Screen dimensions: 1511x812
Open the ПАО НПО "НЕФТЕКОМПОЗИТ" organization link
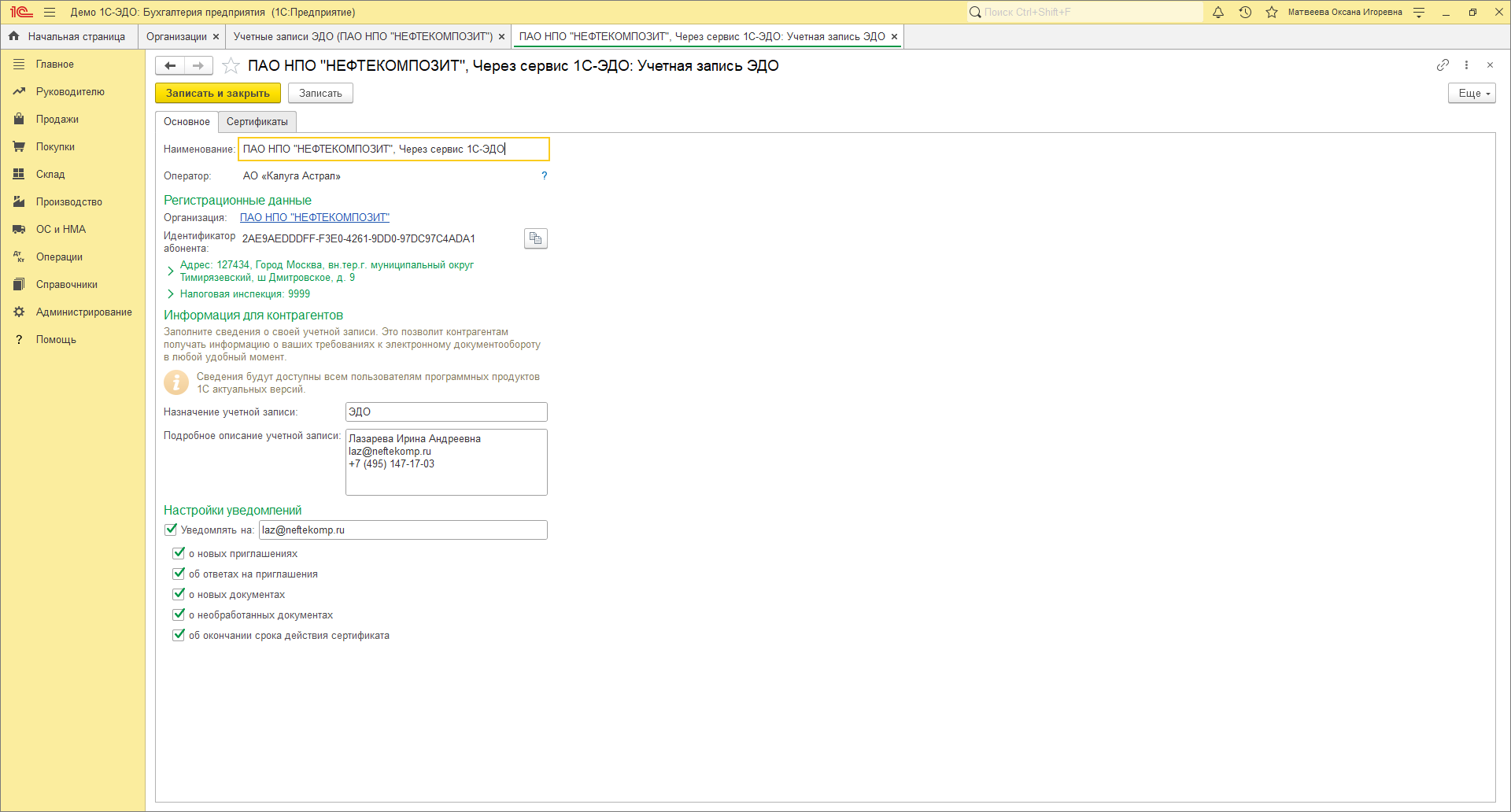click(x=314, y=218)
